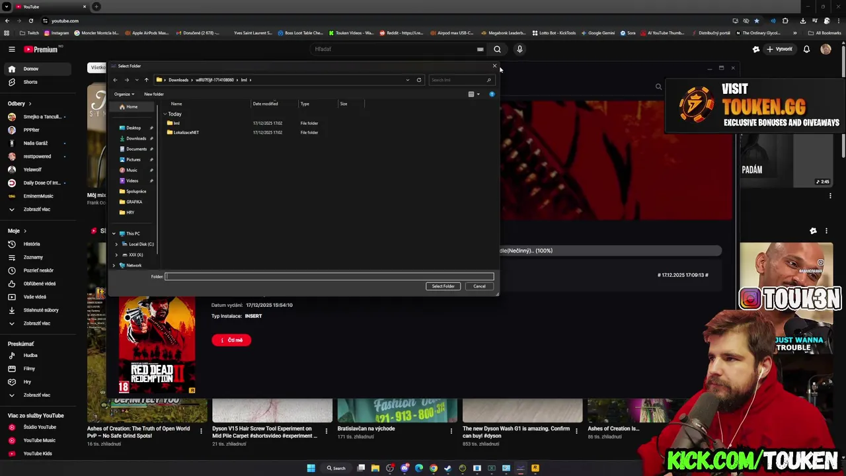
Task: Expand address bar history dropdown
Action: tap(407, 80)
